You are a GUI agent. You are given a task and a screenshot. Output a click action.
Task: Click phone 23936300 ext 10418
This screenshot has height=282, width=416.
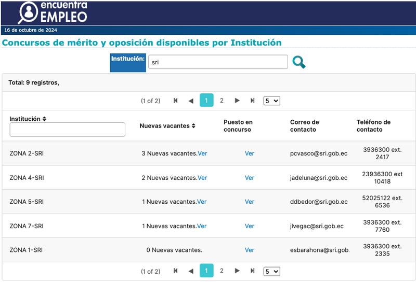click(382, 178)
